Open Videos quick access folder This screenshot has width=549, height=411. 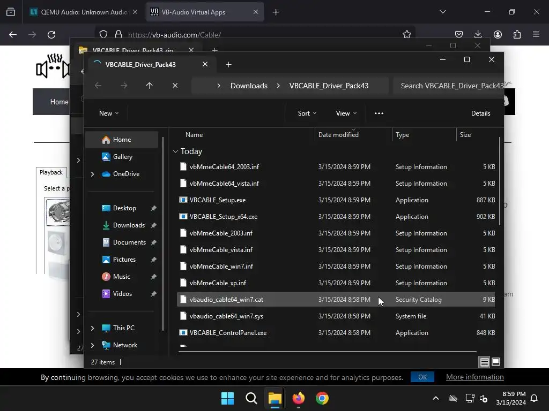click(122, 294)
